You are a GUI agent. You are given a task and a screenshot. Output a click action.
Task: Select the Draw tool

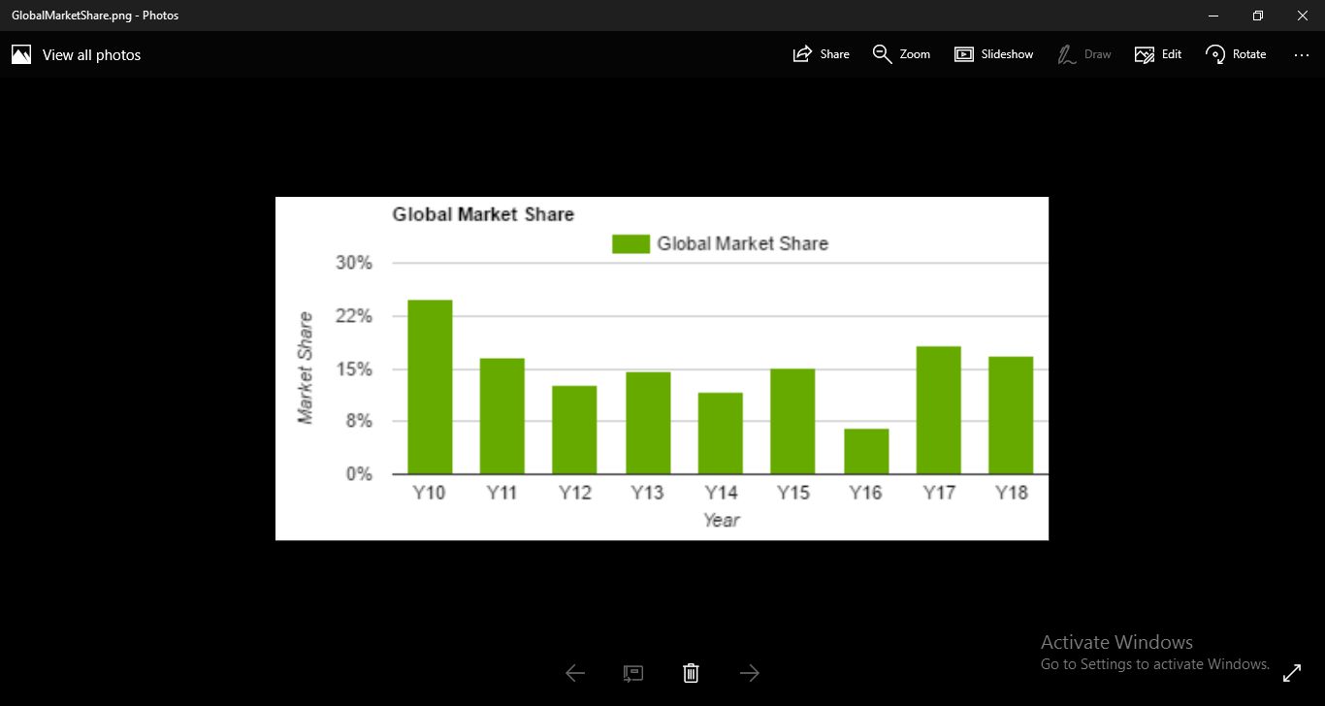pos(1083,54)
